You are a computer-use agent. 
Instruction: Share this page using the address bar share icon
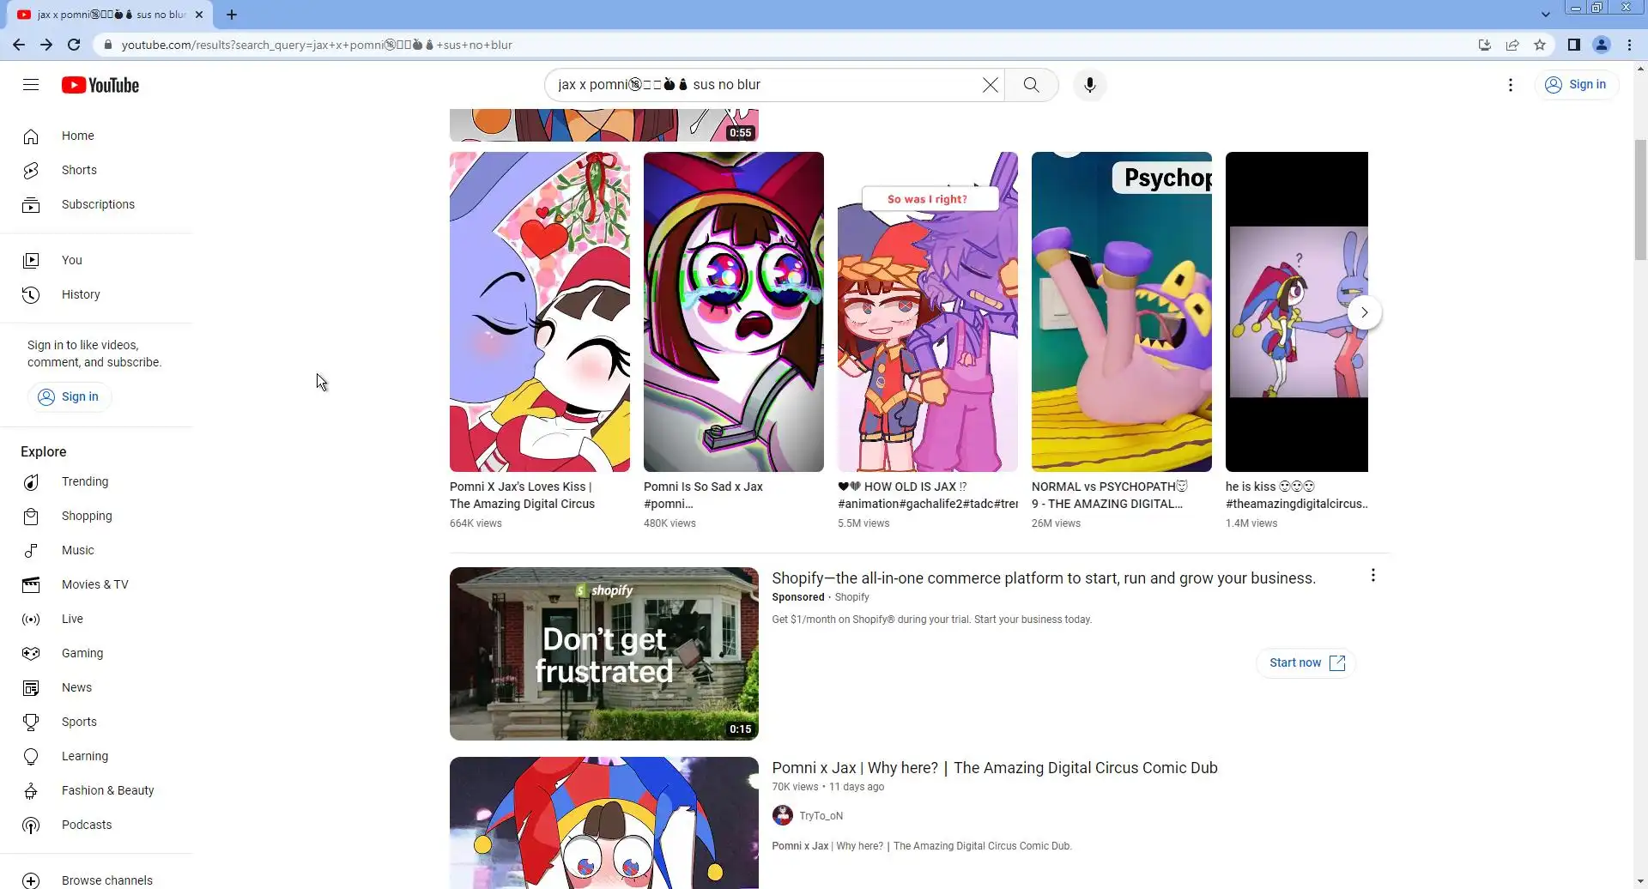(x=1512, y=45)
